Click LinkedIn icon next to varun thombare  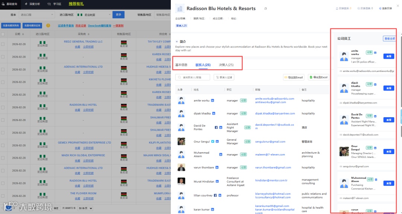217,167
